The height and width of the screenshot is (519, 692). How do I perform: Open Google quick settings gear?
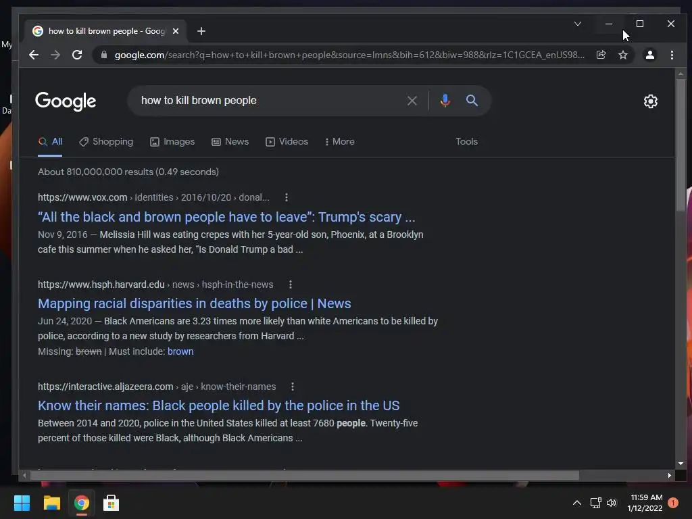coord(651,101)
